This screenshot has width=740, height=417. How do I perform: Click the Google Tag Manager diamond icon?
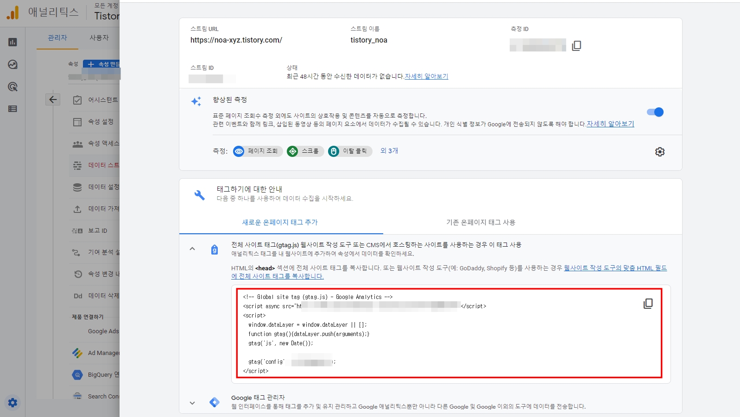click(215, 402)
